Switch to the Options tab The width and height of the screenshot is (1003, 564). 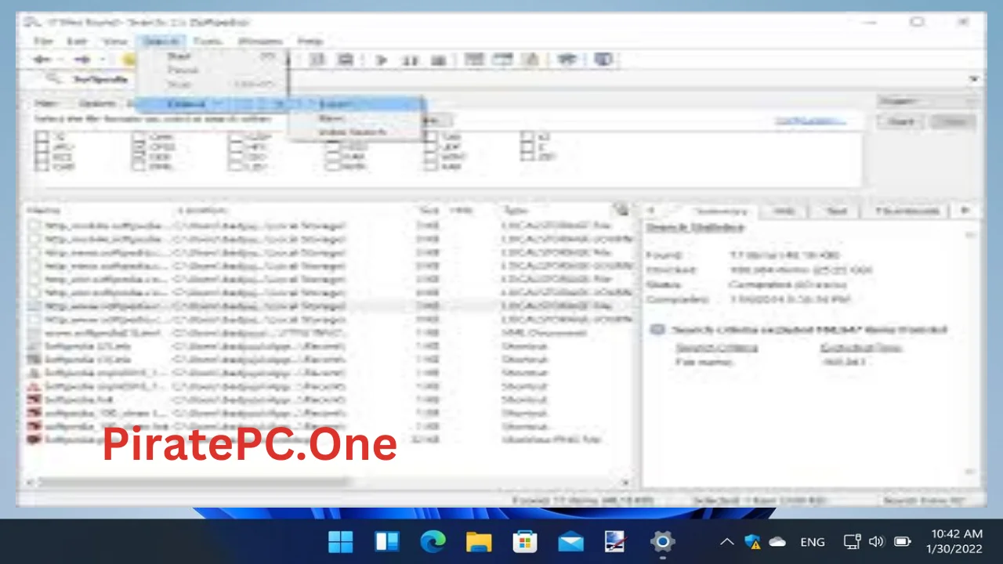tap(97, 103)
